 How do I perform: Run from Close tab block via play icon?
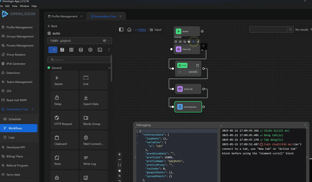(194, 42)
